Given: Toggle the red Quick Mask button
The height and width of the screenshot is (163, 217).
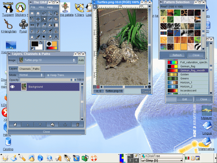Looking at the screenshot, I should click(x=98, y=87).
